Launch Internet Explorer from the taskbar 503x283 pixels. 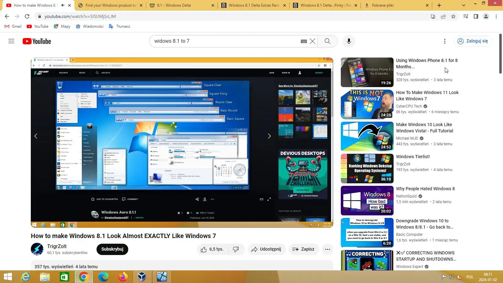(25, 277)
